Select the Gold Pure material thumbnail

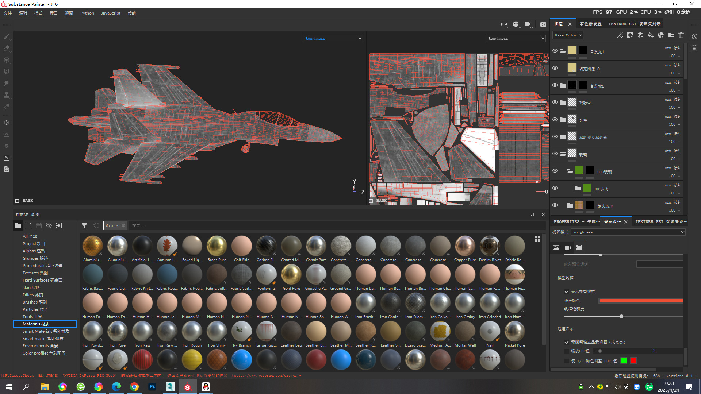coord(291,275)
